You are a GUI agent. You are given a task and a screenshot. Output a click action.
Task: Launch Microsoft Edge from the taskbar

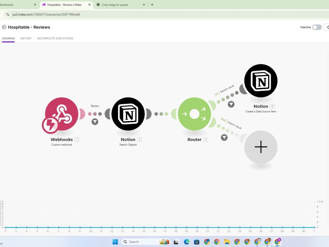coord(187,242)
